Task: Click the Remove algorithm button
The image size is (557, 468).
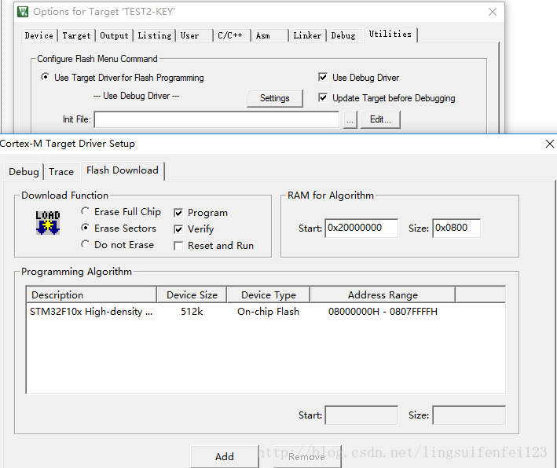Action: point(306,456)
